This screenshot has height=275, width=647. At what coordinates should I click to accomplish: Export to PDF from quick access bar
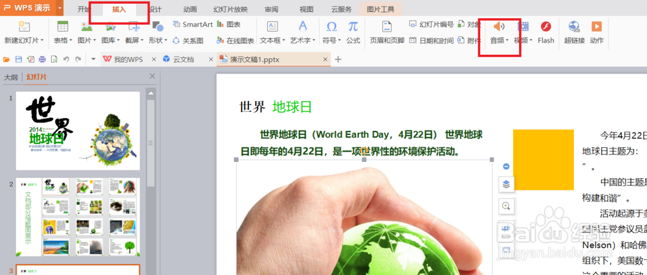point(30,59)
